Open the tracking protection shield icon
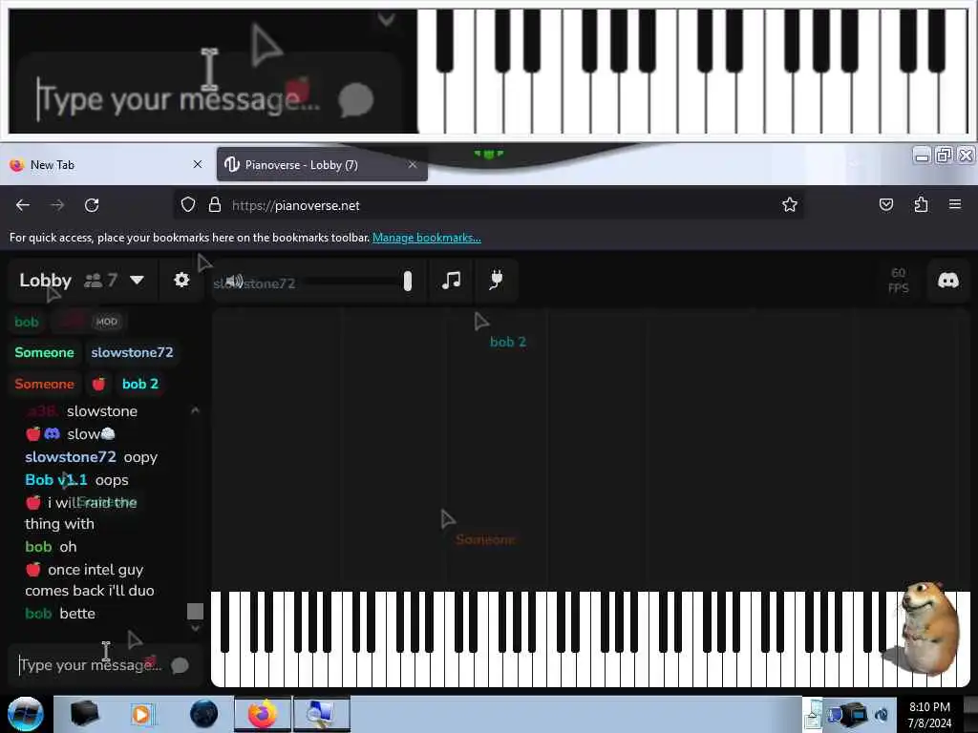 tap(188, 204)
